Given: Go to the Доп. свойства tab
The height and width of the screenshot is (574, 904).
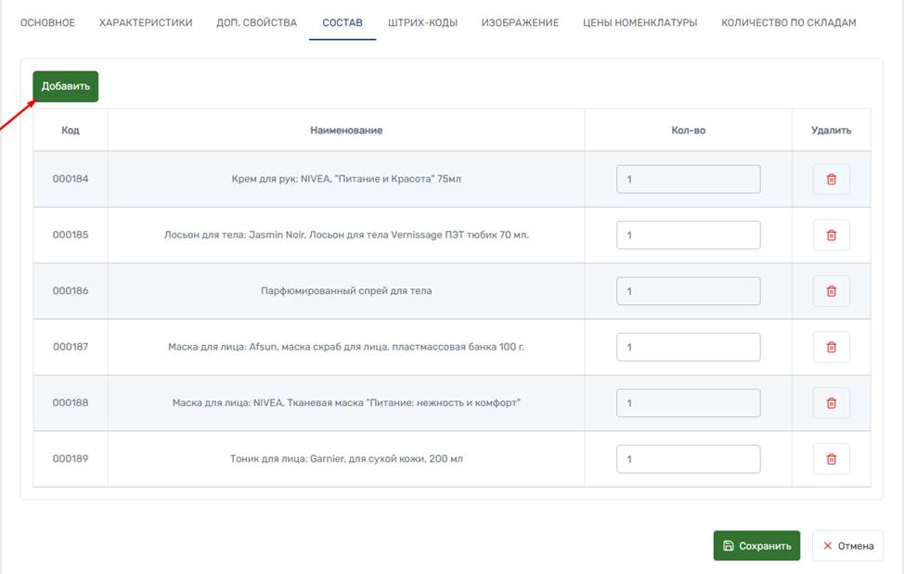Looking at the screenshot, I should click(257, 22).
